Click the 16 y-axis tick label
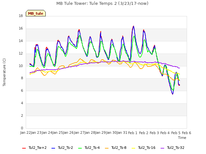Viewport: 206px width, 154px height. (21, 29)
